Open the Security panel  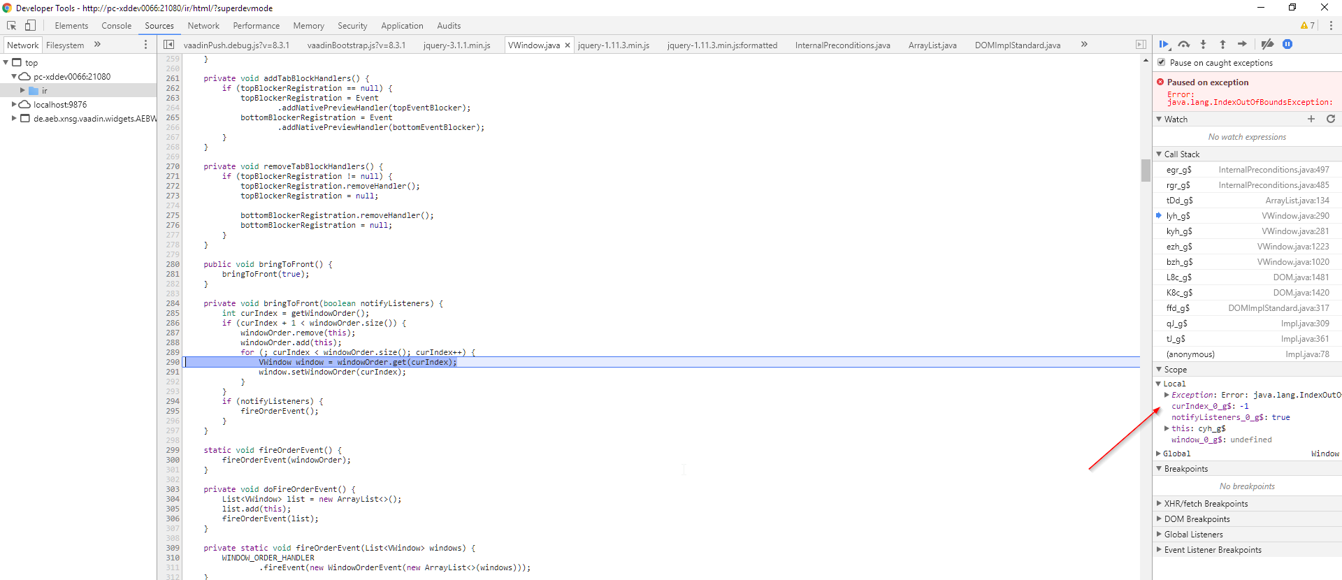pyautogui.click(x=352, y=26)
